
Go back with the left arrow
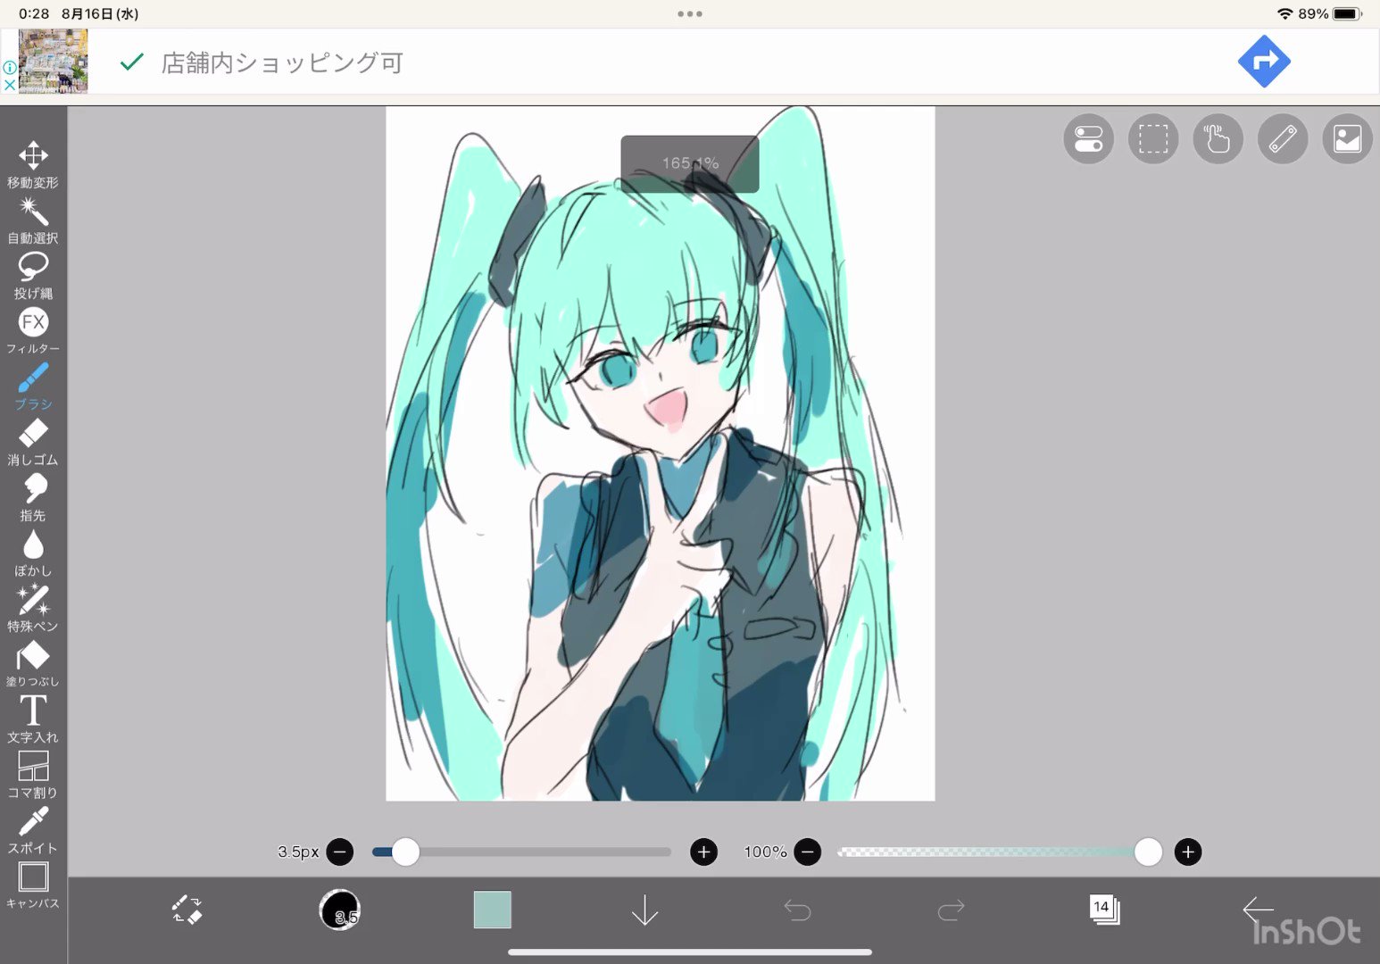pyautogui.click(x=1258, y=910)
